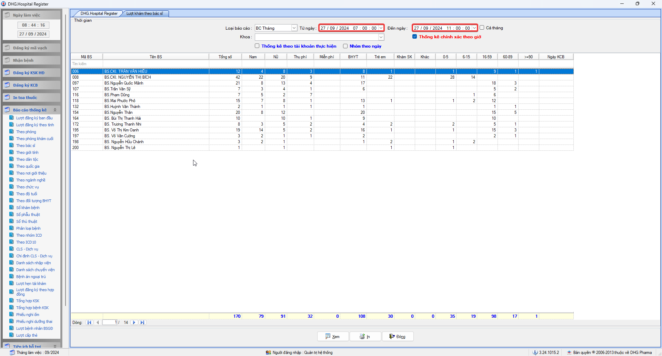This screenshot has height=356, width=662.
Task: Click the Lượt đăng ký ban đầu report icon
Action: click(x=11, y=118)
